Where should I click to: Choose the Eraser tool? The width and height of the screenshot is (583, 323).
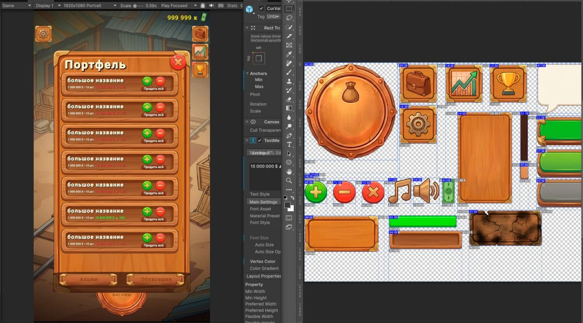pyautogui.click(x=289, y=99)
